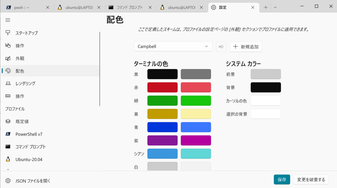This screenshot has height=188, width=337.
Task: Click the gear icon beside JSON ファイルを開く
Action: (x=8, y=181)
